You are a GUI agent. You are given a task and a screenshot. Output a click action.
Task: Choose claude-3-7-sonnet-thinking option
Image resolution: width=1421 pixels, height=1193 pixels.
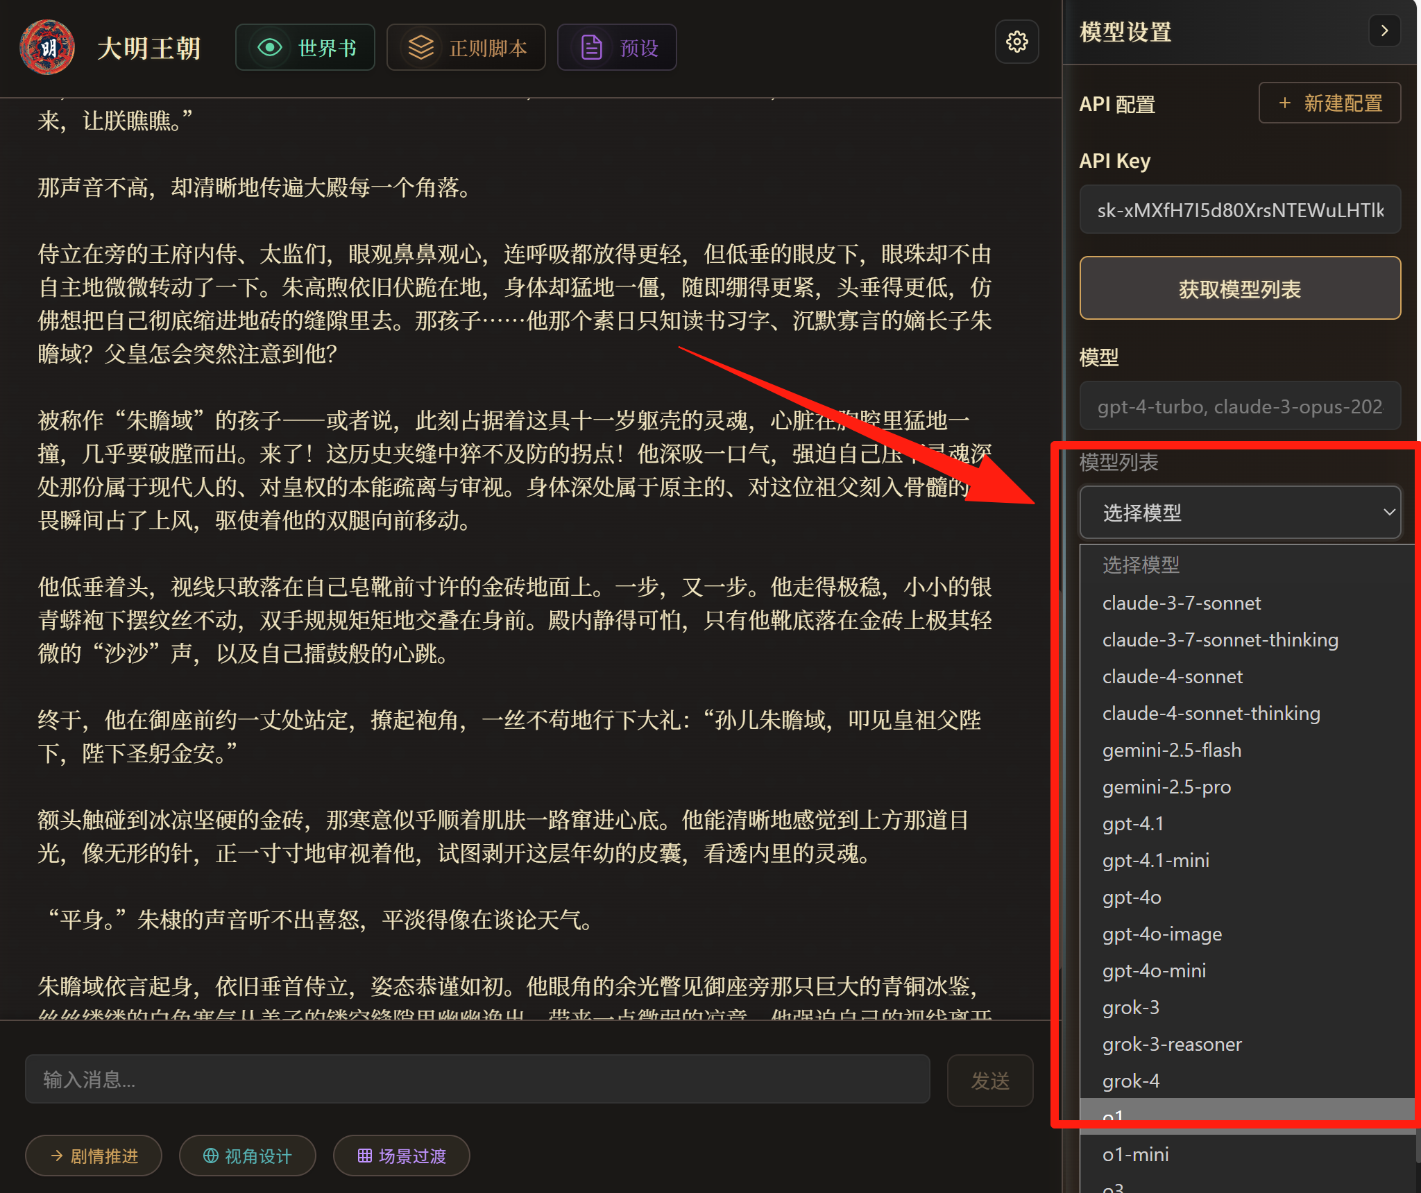[1247, 640]
